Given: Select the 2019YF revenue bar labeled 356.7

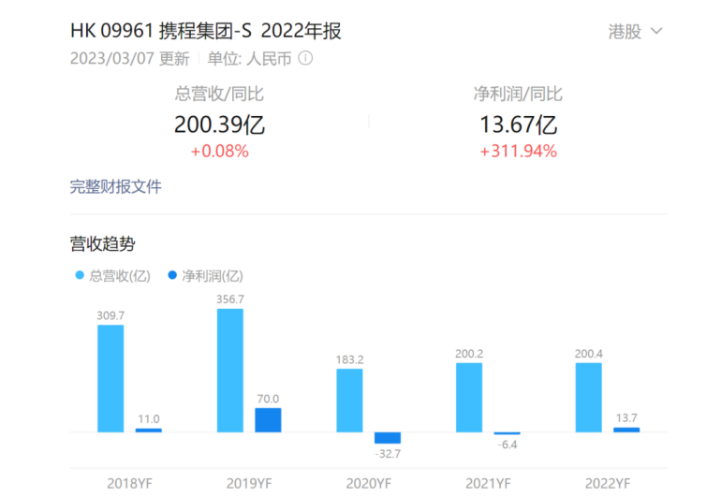Looking at the screenshot, I should 230,371.
